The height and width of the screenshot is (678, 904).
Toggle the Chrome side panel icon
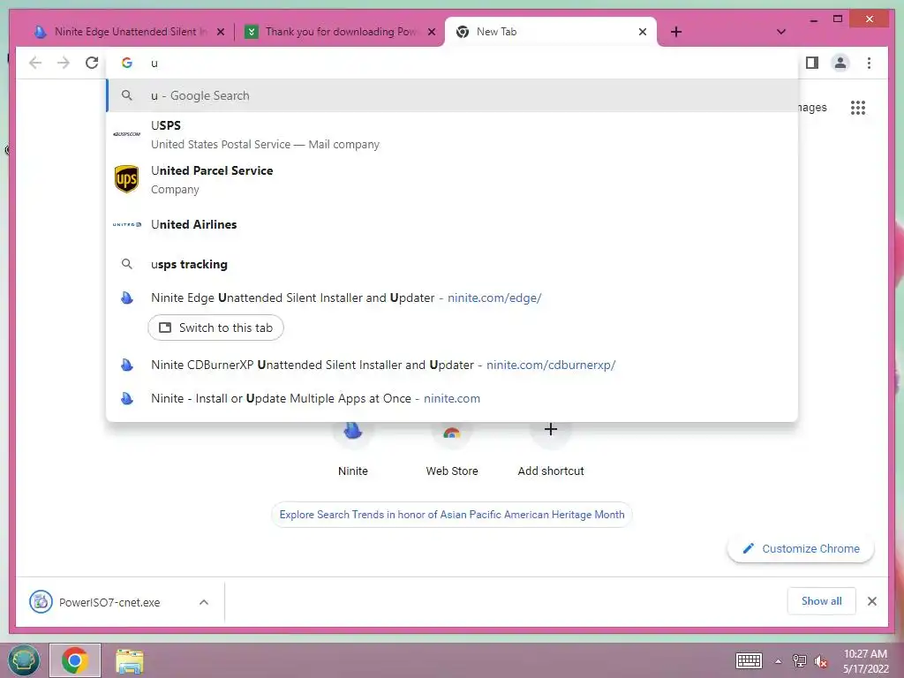812,63
